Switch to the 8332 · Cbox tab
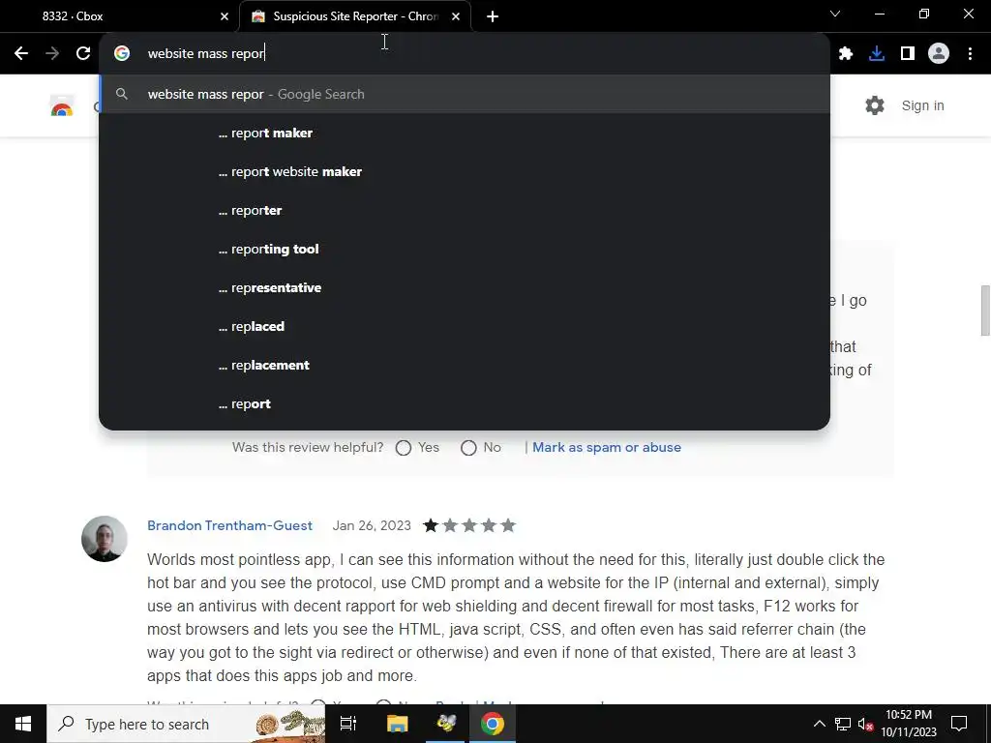 tap(119, 16)
